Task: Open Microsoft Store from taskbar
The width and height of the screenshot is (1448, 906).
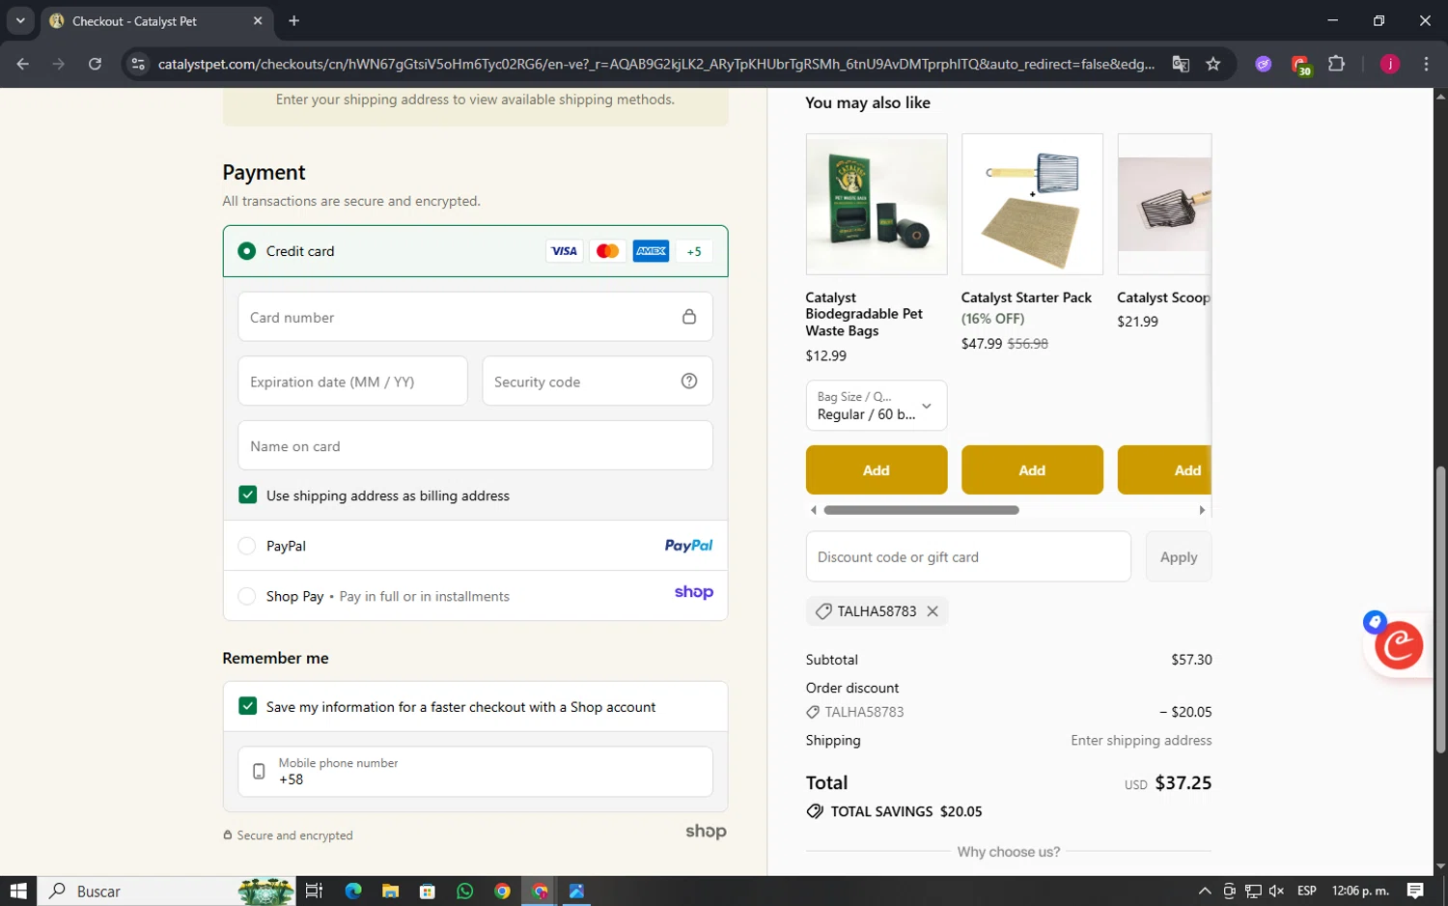Action: tap(428, 891)
